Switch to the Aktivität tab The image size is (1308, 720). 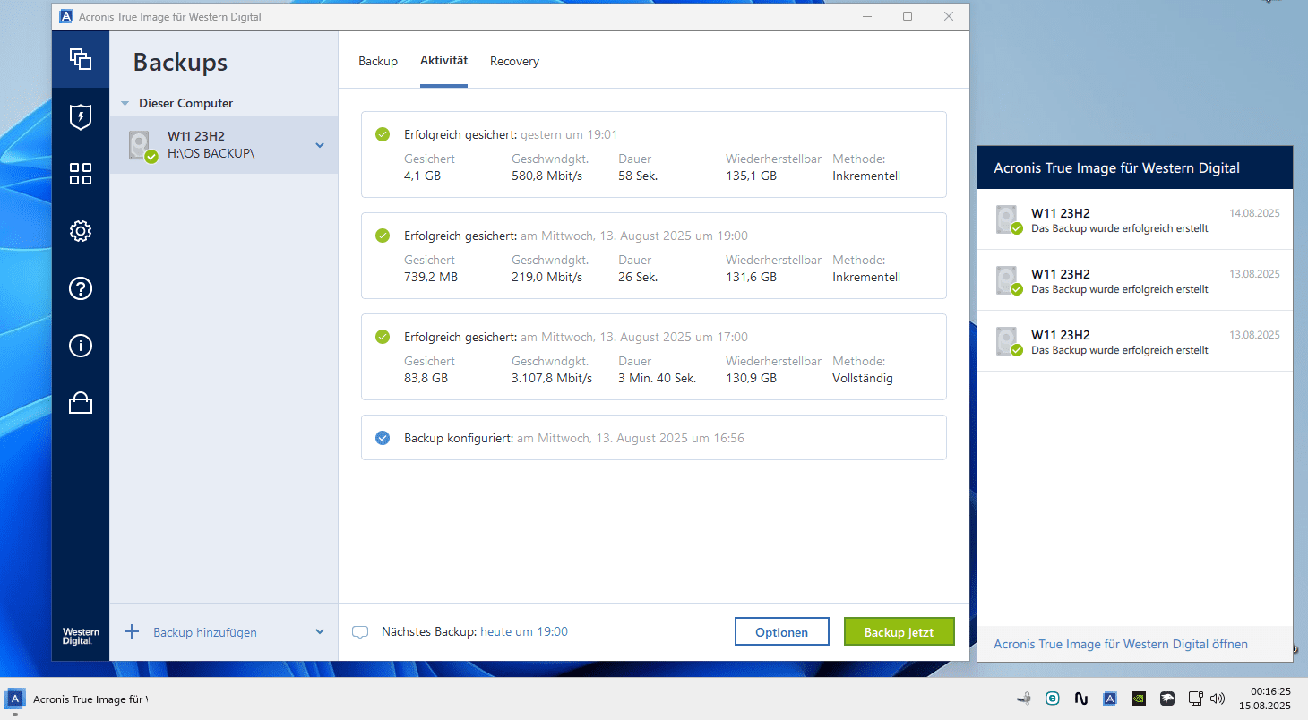(444, 61)
